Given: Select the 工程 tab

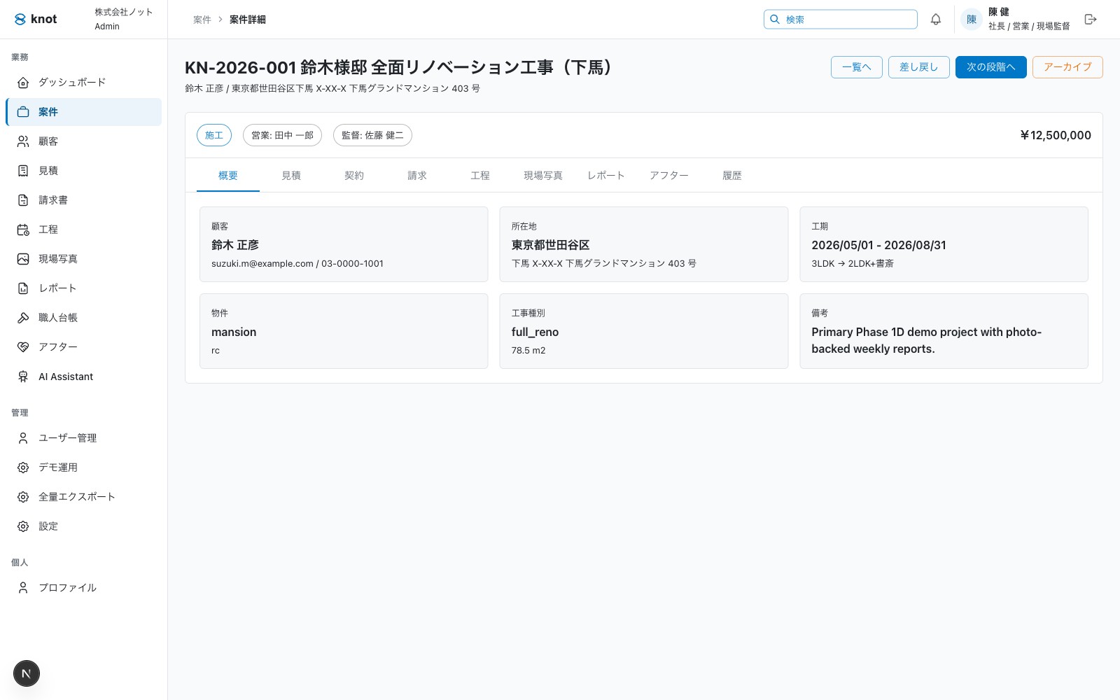Looking at the screenshot, I should point(480,176).
